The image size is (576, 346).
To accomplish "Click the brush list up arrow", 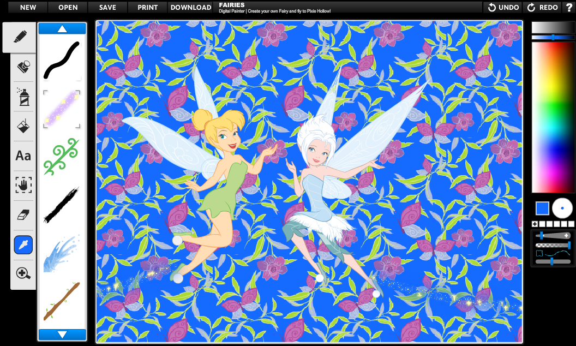I will click(x=62, y=29).
